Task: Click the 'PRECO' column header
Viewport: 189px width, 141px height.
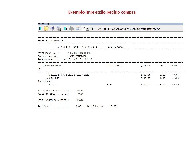Action: tap(162, 66)
